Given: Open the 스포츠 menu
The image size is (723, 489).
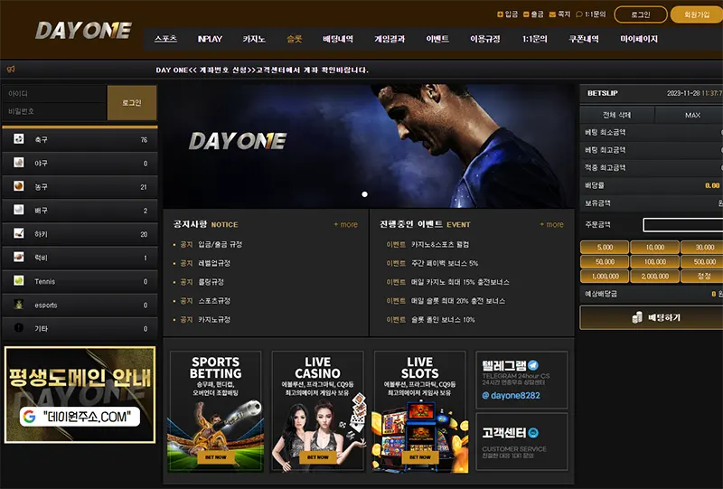Looking at the screenshot, I should 165,39.
